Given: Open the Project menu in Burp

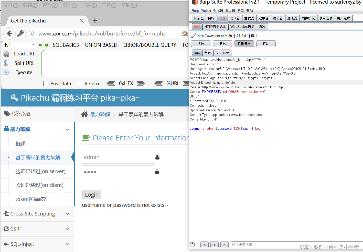Looking at the screenshot, I should [206, 11].
